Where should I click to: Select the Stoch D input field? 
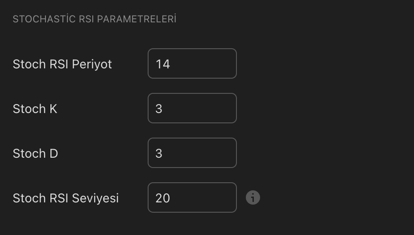[192, 153]
